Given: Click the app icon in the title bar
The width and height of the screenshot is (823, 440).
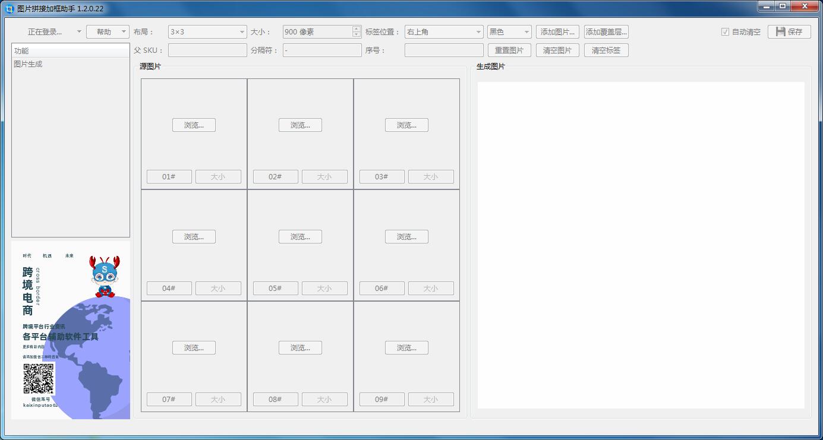Looking at the screenshot, I should pyautogui.click(x=9, y=8).
